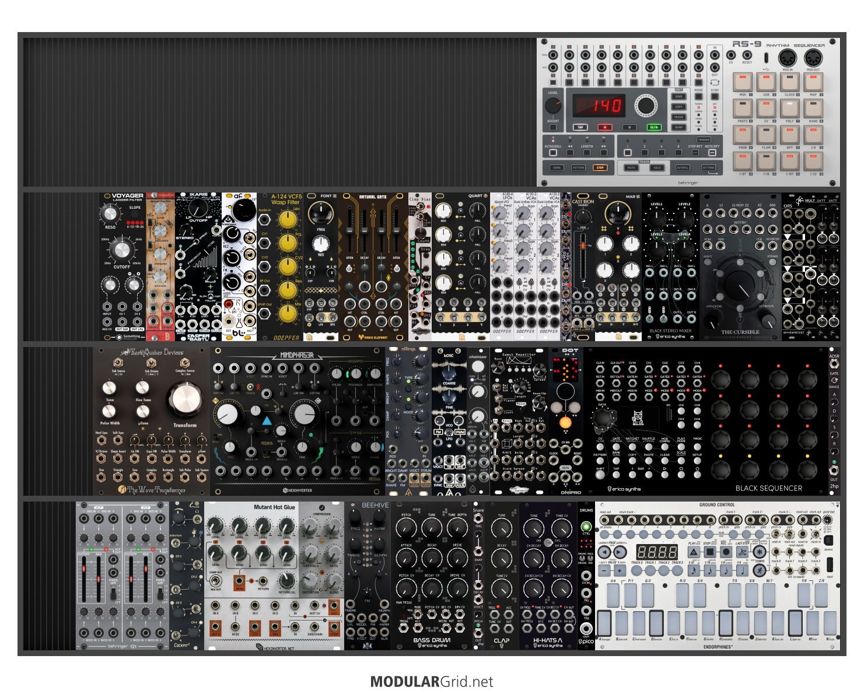Click the SAVE button on RS-9

(x=678, y=96)
